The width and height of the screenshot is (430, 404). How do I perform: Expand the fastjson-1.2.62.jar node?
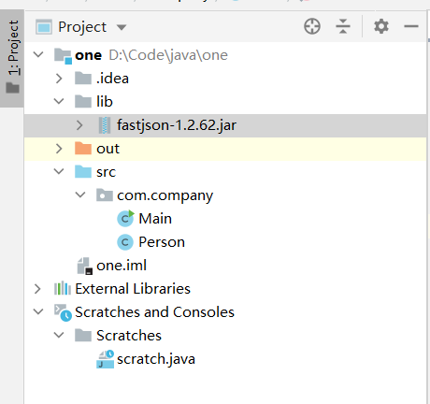pyautogui.click(x=79, y=125)
